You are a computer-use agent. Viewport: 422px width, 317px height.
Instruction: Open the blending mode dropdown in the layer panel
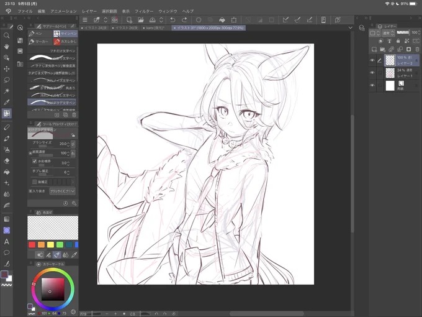pos(388,33)
